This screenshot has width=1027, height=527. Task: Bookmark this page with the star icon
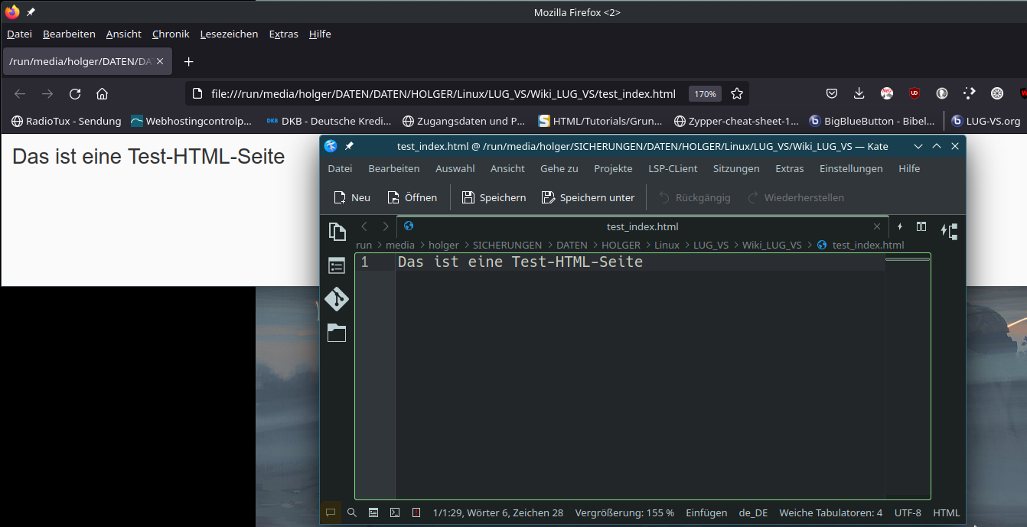737,93
